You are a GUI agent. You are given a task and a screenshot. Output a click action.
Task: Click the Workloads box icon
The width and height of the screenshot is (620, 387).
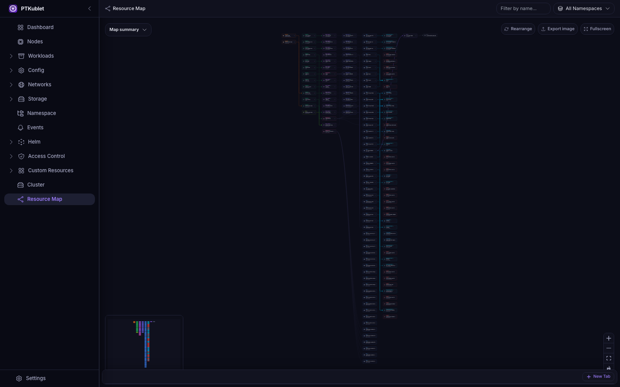click(x=21, y=56)
